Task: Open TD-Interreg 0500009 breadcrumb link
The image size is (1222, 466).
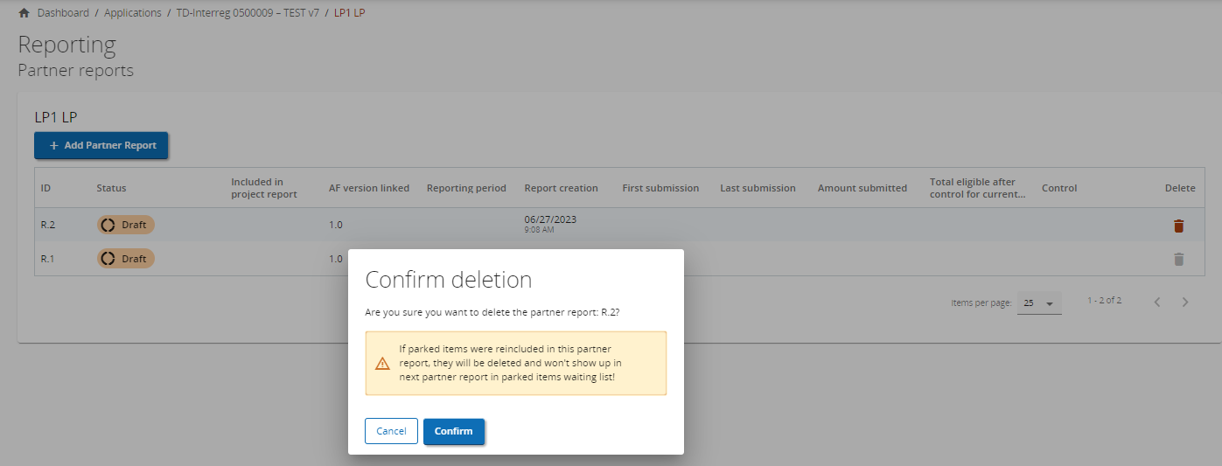Action: (x=248, y=13)
